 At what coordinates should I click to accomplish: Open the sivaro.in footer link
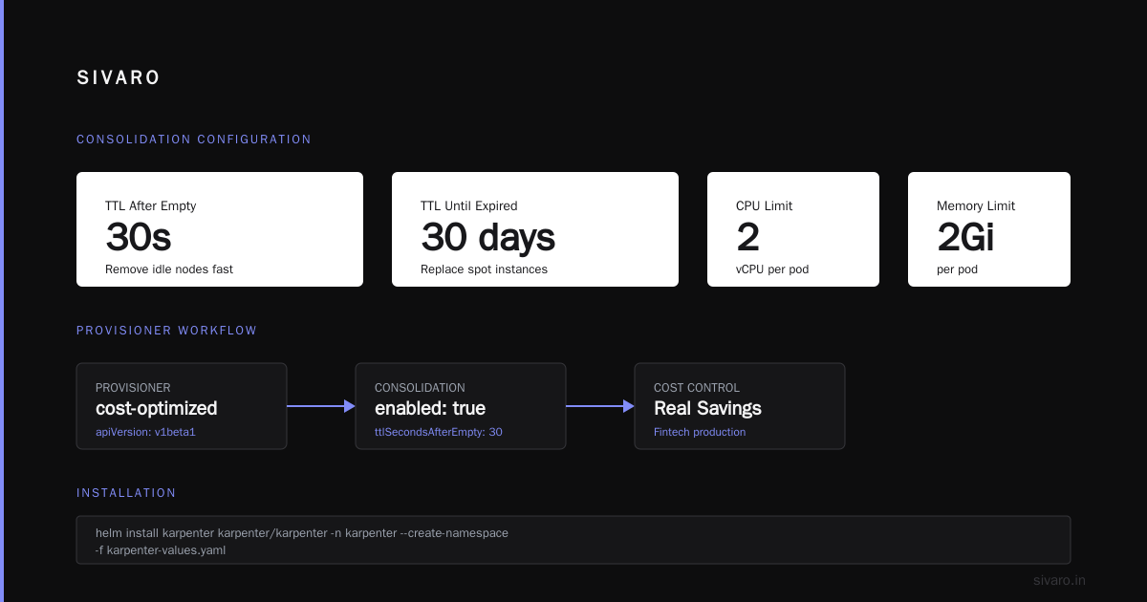[1060, 580]
